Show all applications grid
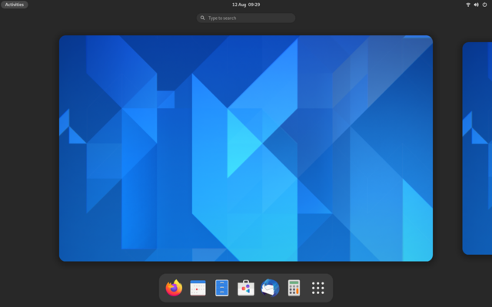 317,288
